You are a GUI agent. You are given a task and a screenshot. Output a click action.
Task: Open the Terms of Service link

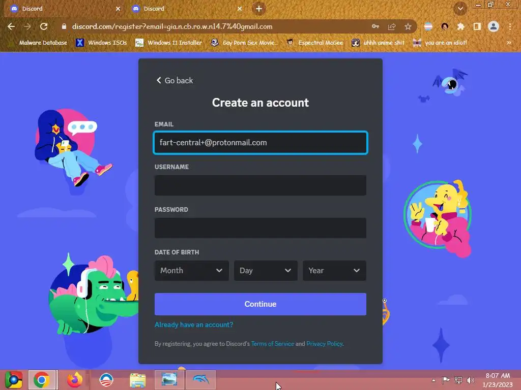tap(273, 344)
